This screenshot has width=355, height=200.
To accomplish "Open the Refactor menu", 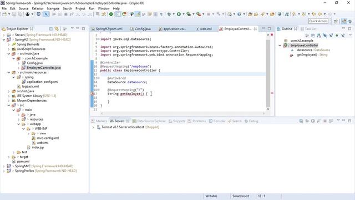I will [x=38, y=8].
